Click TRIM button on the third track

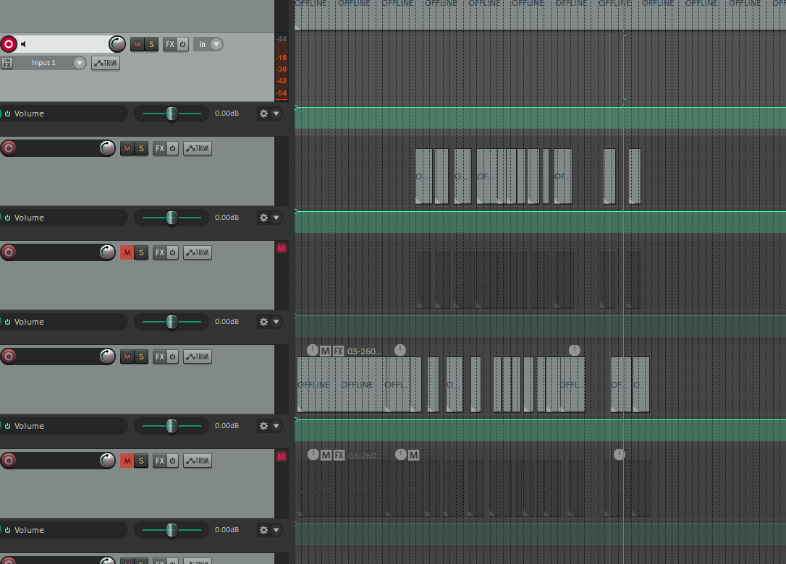click(198, 252)
